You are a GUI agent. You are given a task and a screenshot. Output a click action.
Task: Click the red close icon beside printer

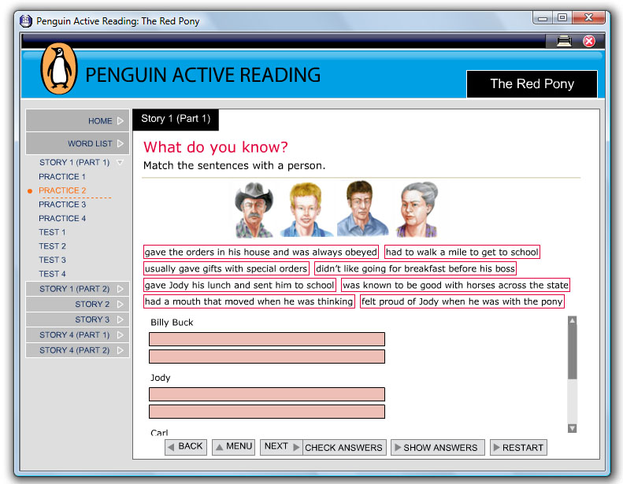(x=588, y=41)
